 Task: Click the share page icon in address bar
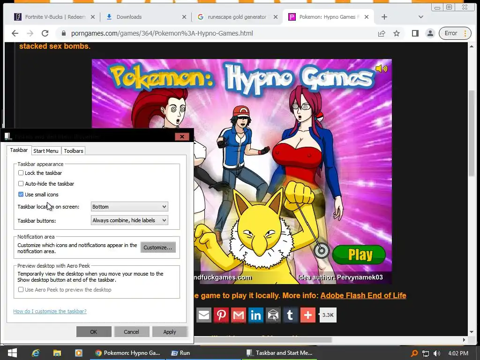tap(382, 33)
